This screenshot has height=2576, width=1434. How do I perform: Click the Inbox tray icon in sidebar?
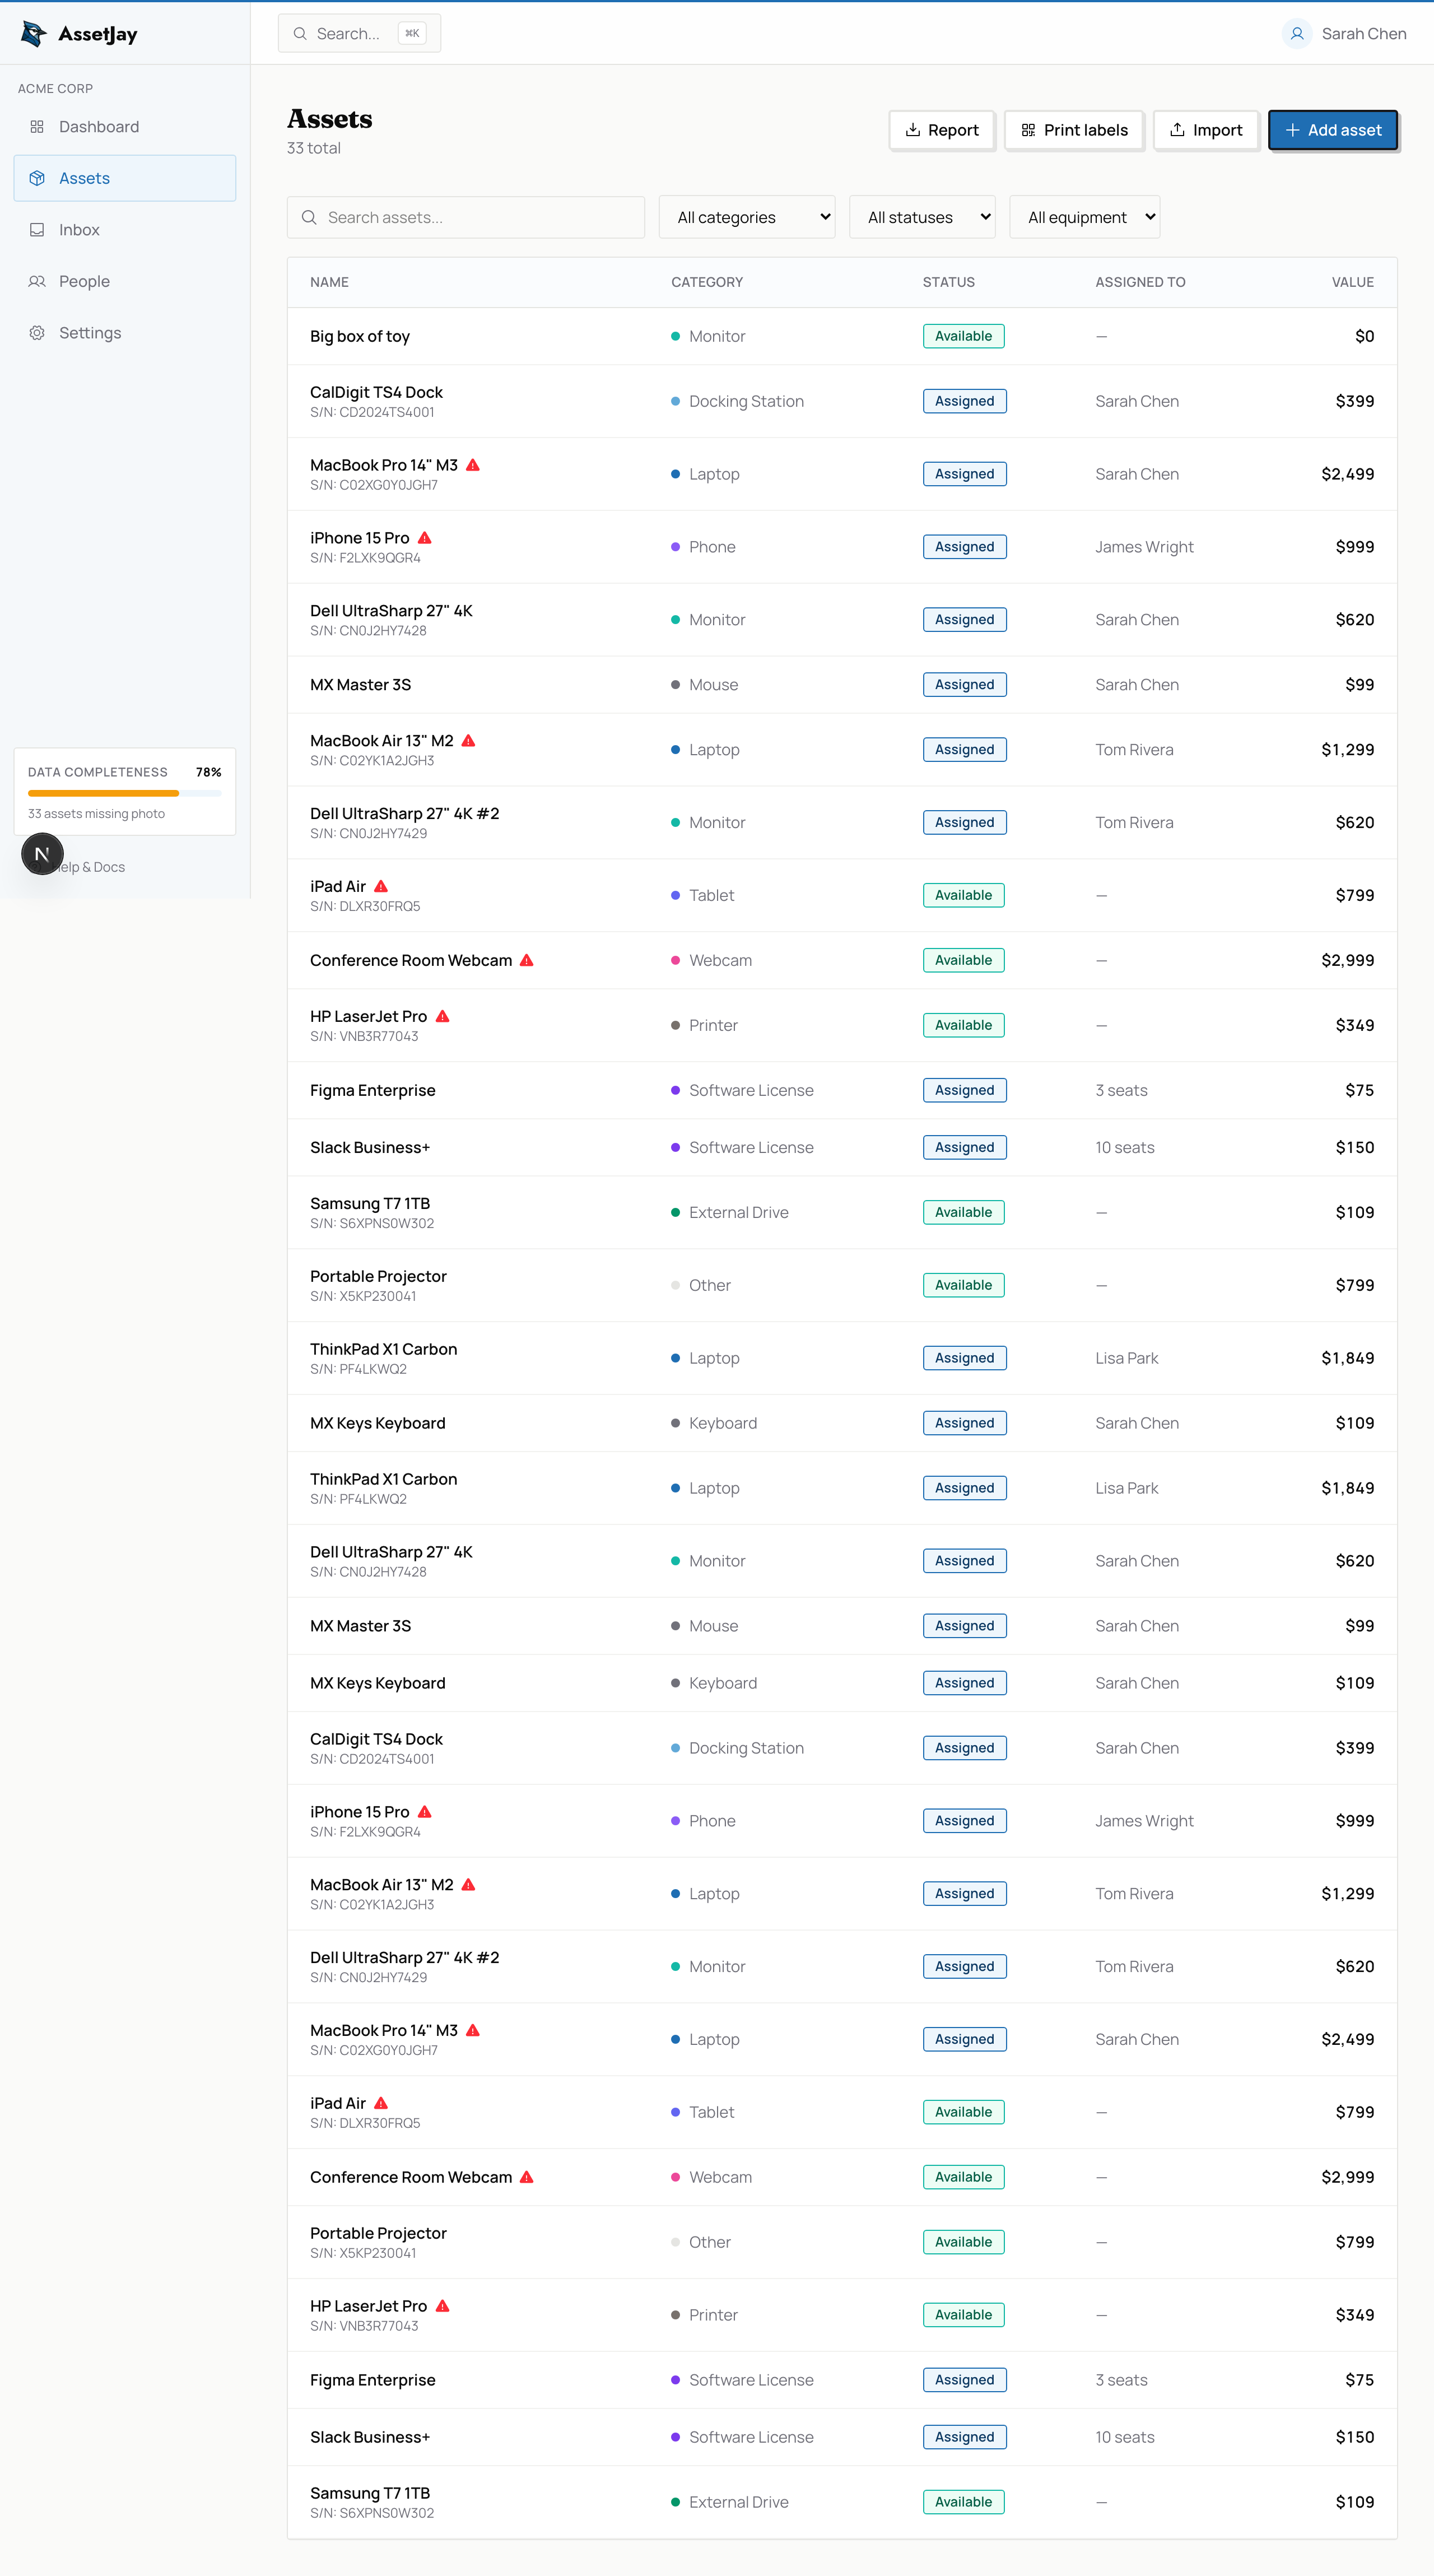(37, 230)
